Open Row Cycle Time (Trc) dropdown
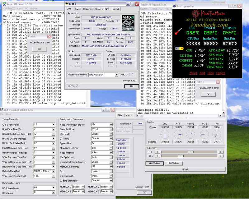 [x=53, y=129]
